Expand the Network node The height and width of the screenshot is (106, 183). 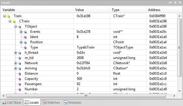15,63
